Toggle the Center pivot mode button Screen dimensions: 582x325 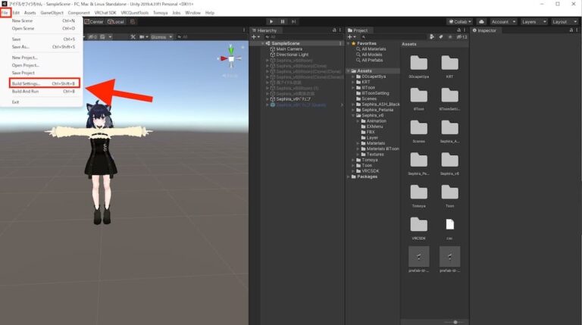[94, 21]
